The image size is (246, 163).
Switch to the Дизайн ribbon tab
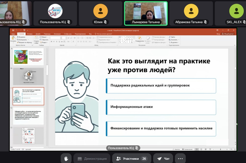pyautogui.click(x=38, y=34)
